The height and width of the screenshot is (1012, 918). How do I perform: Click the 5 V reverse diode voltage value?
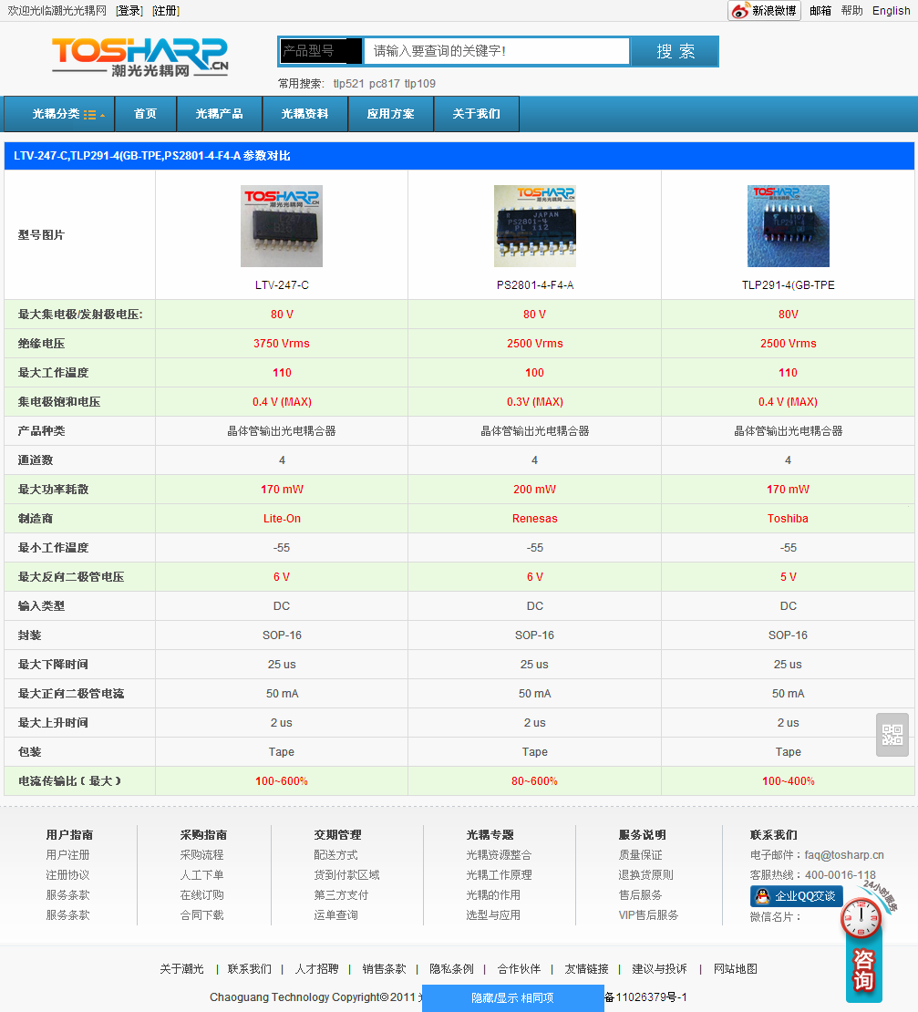(789, 577)
